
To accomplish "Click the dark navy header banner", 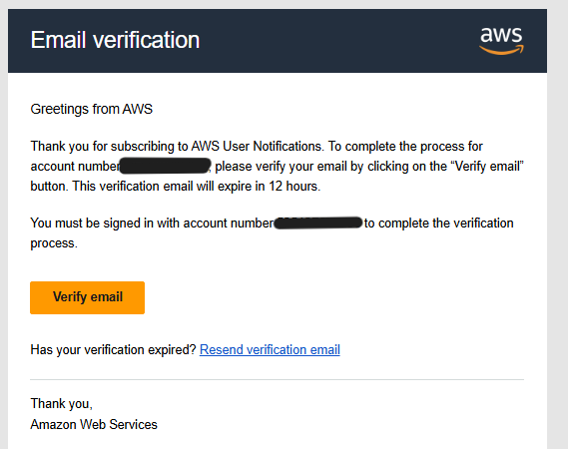I will pos(278,41).
